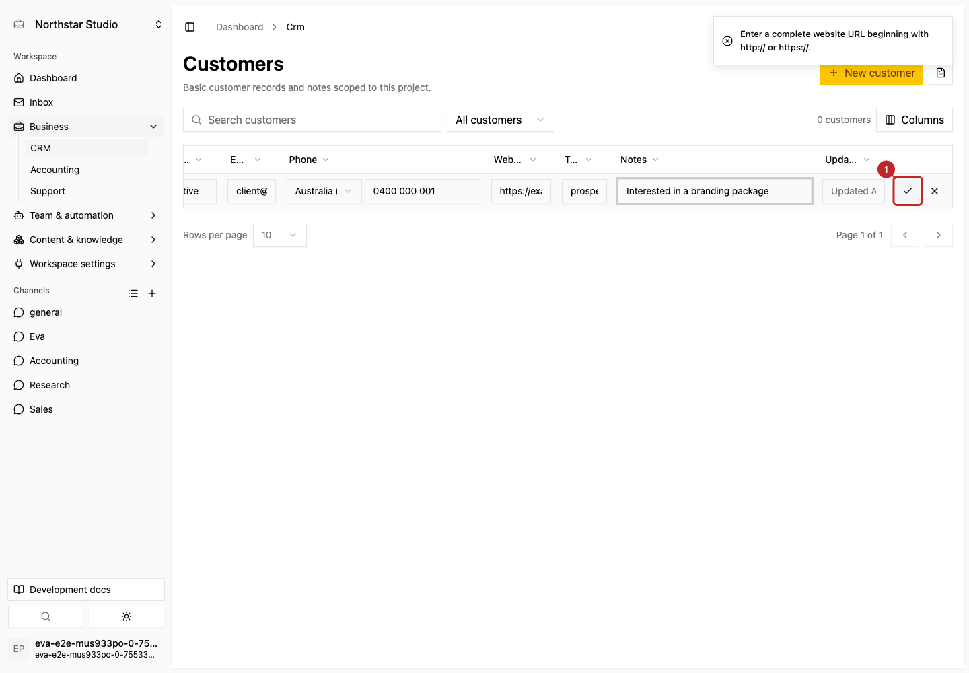
Task: Toggle light theme with the sun icon
Action: (x=127, y=616)
